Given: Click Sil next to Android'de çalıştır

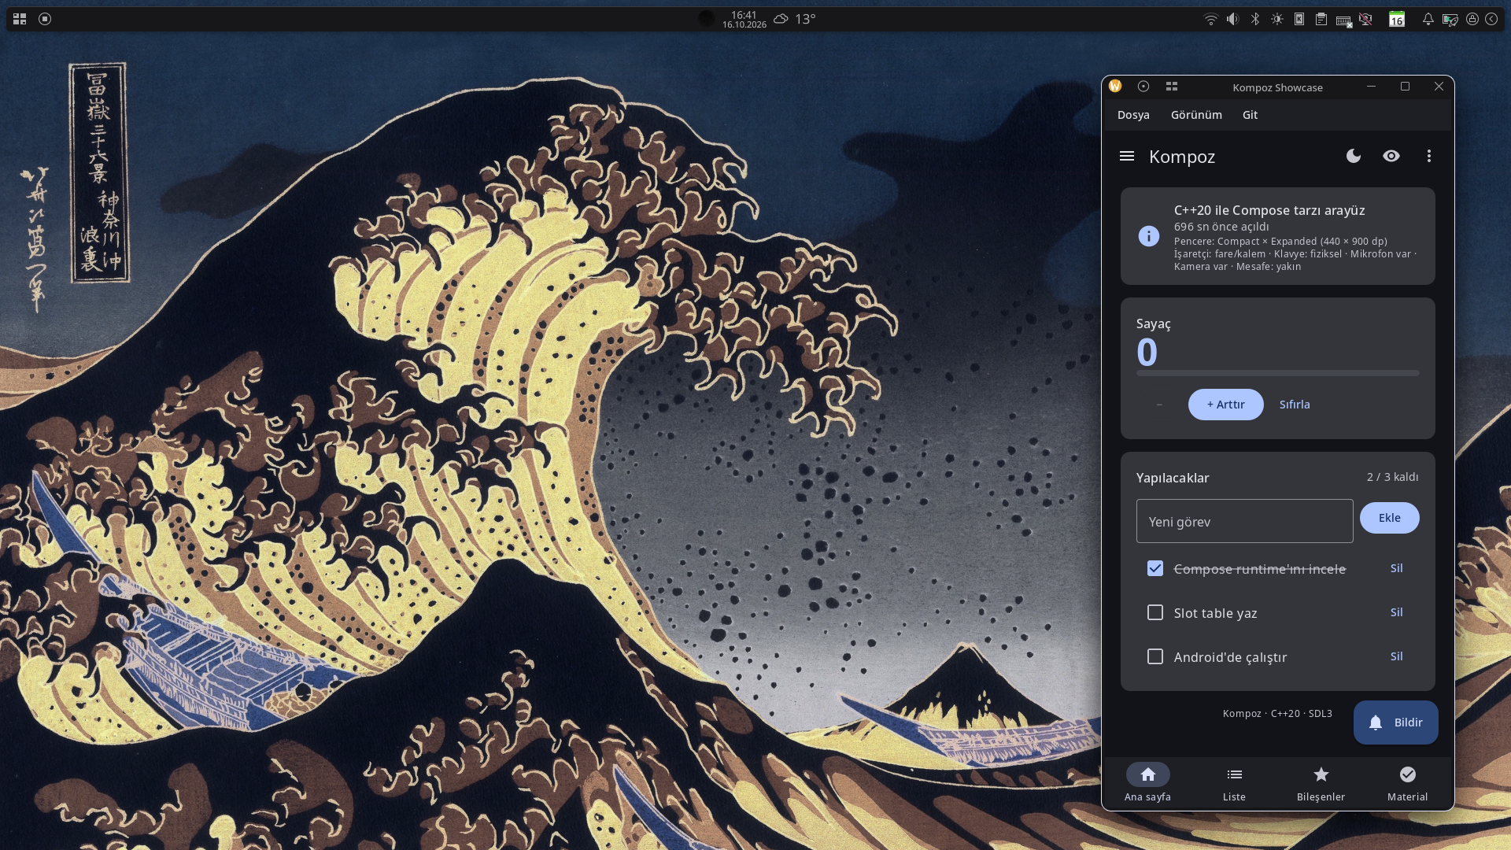Looking at the screenshot, I should tap(1397, 656).
